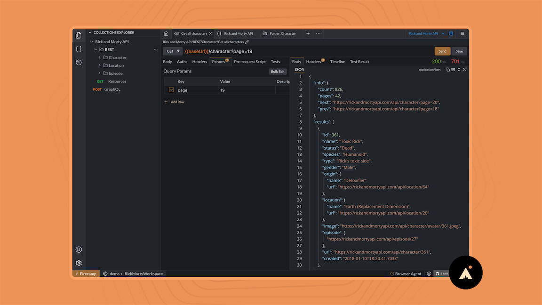Switch to the response Body tab
This screenshot has height=305, width=542.
coord(296,62)
